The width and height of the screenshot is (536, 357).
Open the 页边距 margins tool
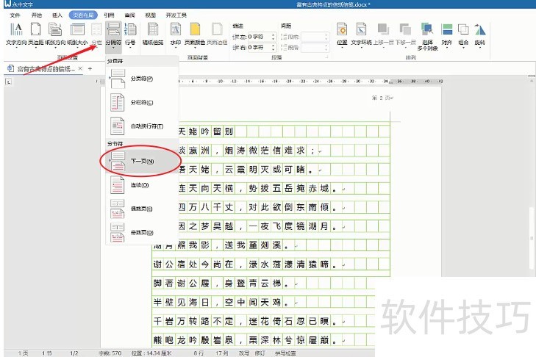point(35,35)
